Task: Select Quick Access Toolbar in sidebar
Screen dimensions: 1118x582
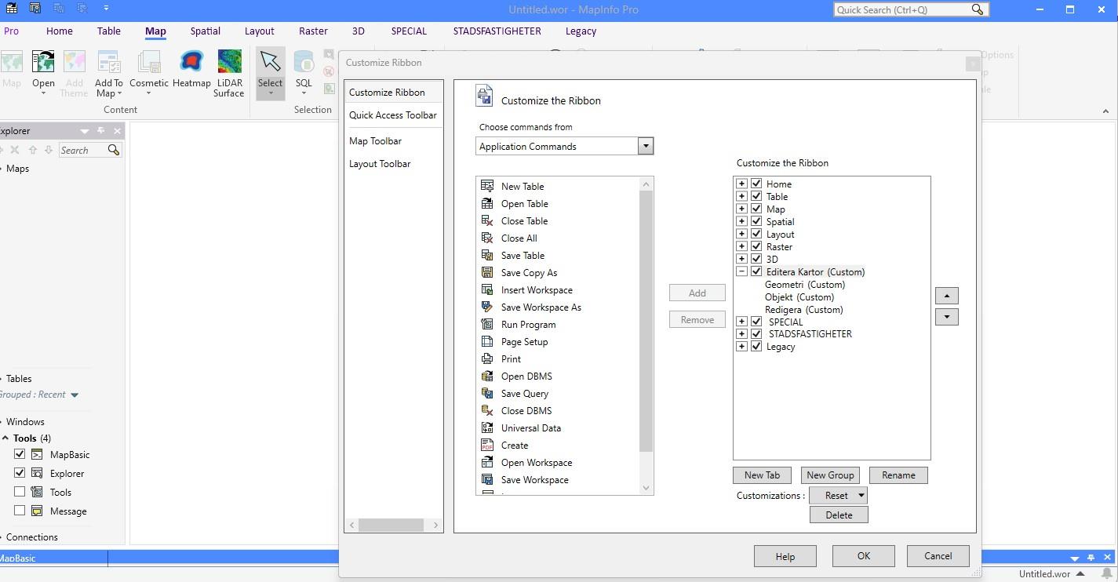Action: [393, 115]
